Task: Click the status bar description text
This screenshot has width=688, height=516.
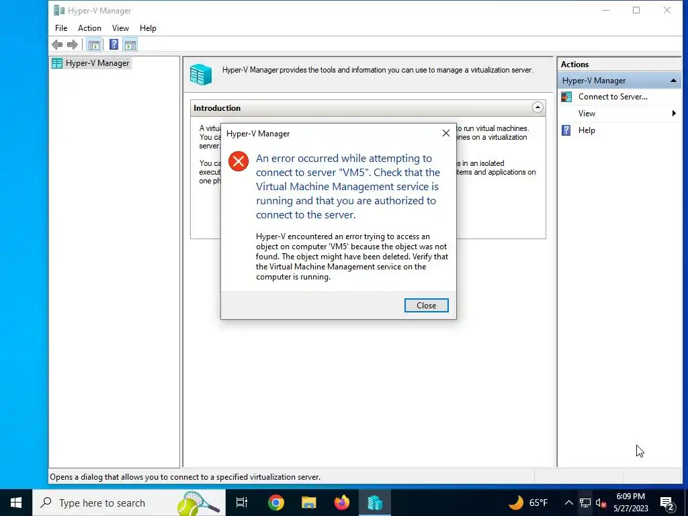Action: pos(185,477)
